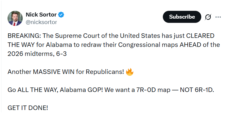Click the '7R-0D' text

pyautogui.click(x=146, y=90)
